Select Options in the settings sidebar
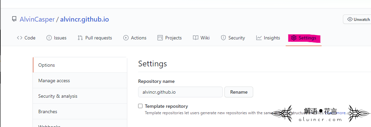 pyautogui.click(x=80, y=65)
